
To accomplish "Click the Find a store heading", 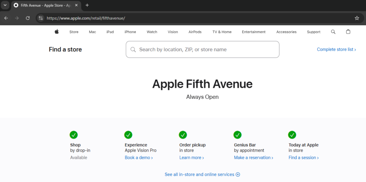I will point(65,49).
